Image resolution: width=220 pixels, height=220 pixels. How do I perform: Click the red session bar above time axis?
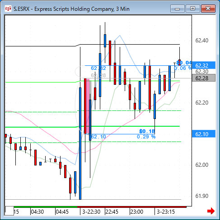click(132, 207)
